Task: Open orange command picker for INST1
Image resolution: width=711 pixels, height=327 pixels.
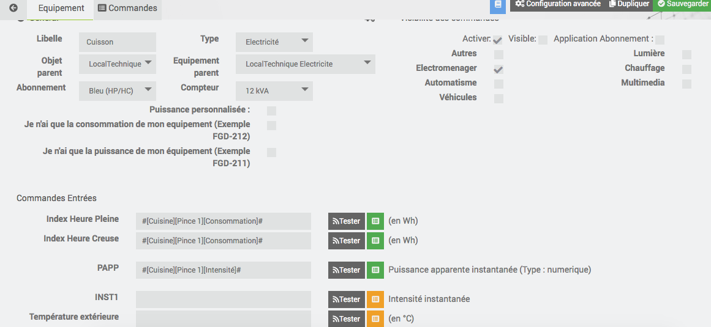Action: 375,299
